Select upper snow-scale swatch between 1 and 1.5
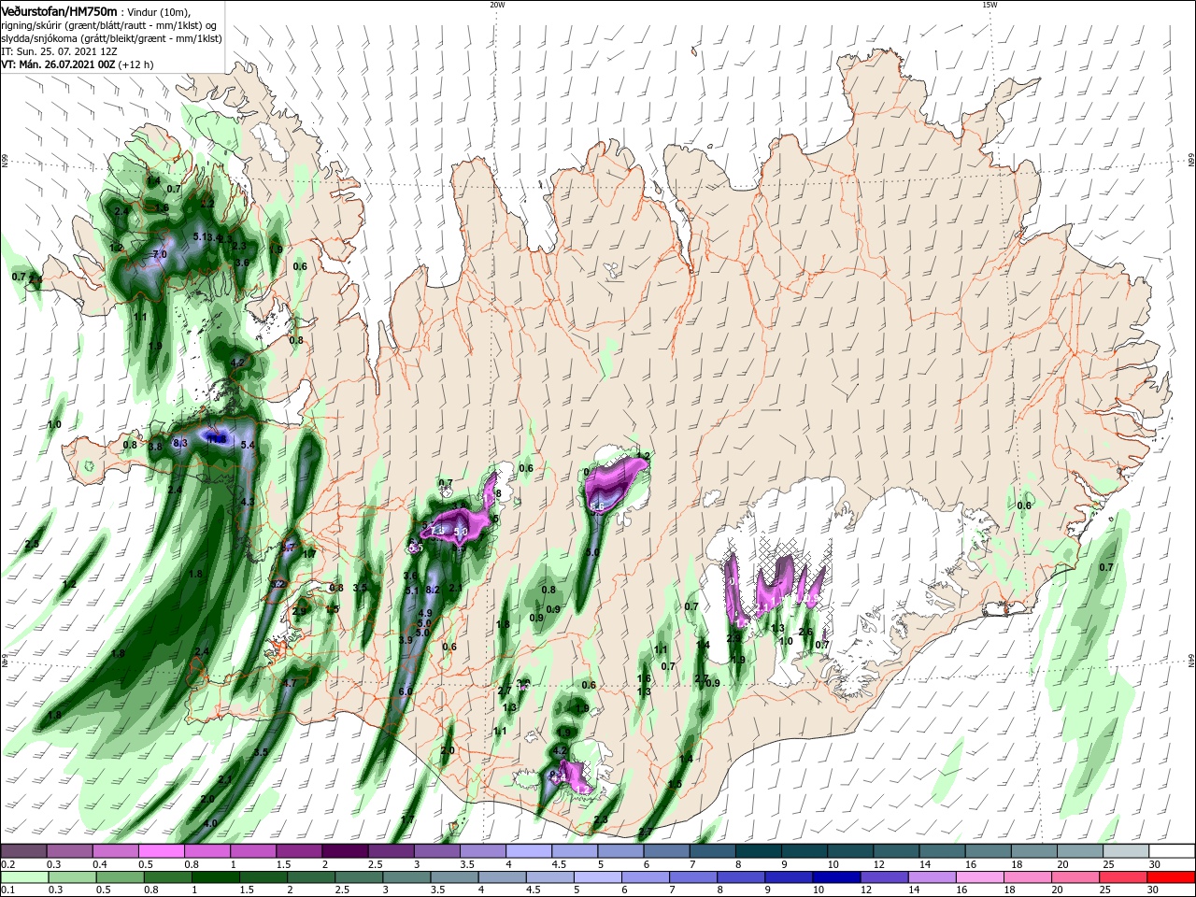The height and width of the screenshot is (897, 1196). pos(252,851)
